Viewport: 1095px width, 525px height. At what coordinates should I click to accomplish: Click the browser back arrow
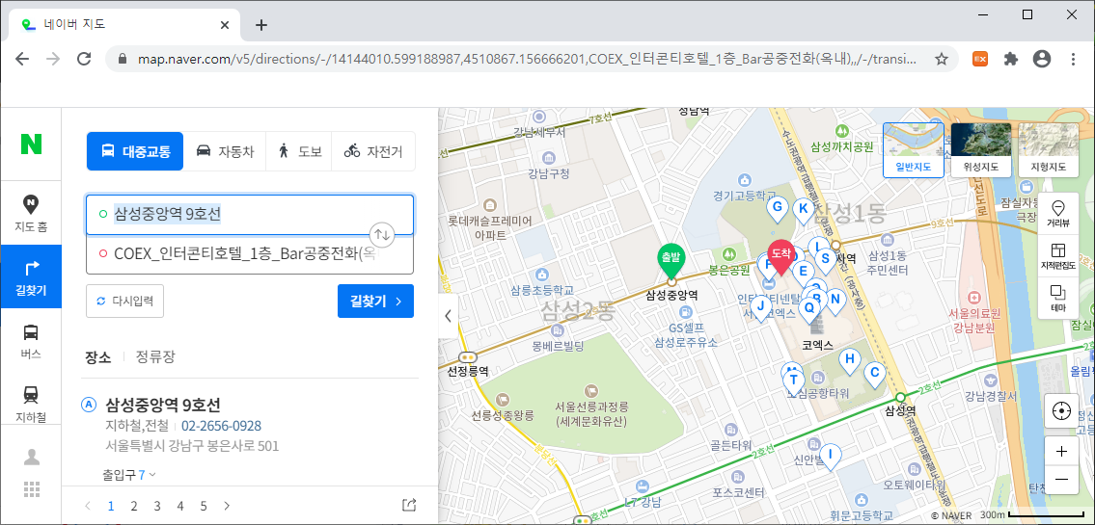22,59
